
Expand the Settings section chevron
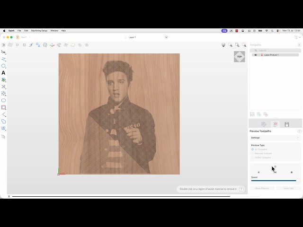(298, 138)
